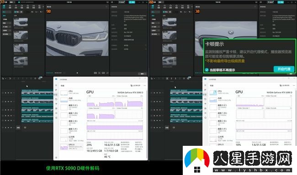
Task: Select the 内存 entry in left Task Manager
Action: (x=72, y=99)
